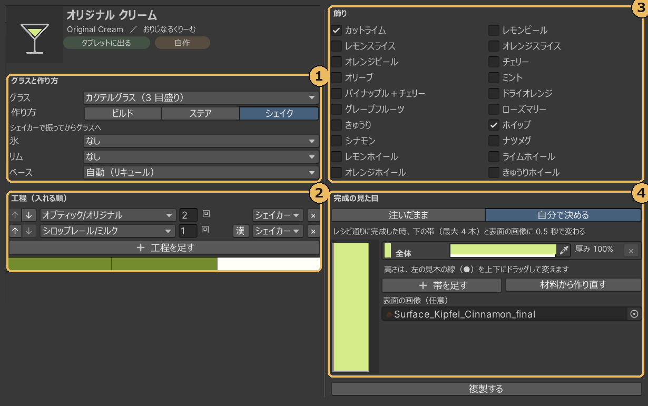Open the 氷 ice dropdown
Viewport: 648px width, 406px height.
point(201,141)
